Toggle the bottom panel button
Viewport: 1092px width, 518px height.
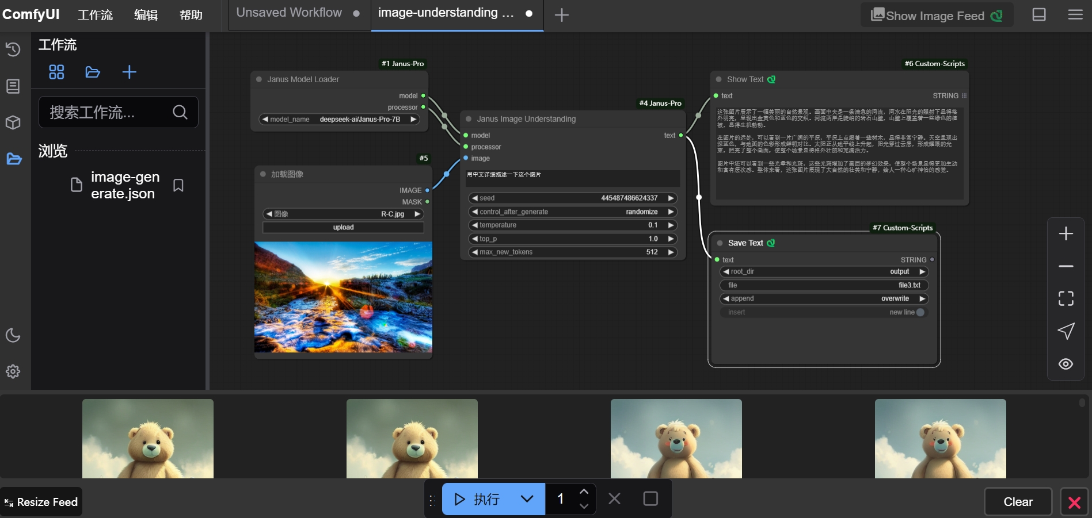pos(1039,15)
